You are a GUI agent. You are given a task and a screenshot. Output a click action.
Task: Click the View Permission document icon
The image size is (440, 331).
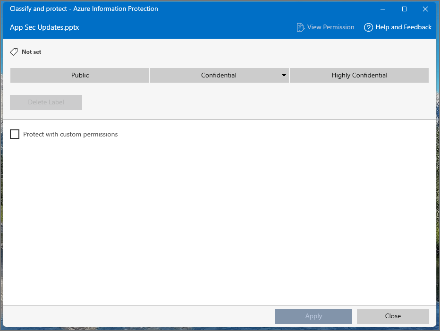click(x=301, y=27)
